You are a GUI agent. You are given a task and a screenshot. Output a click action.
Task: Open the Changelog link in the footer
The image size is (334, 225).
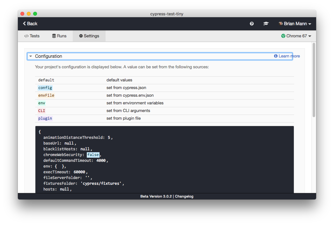(x=184, y=196)
